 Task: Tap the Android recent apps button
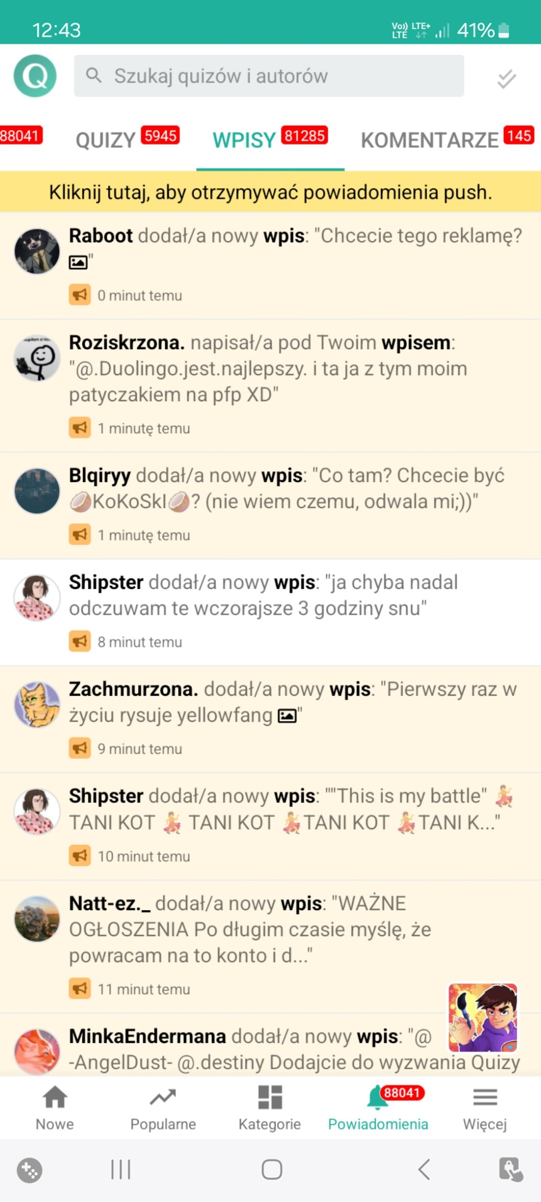(x=121, y=1169)
